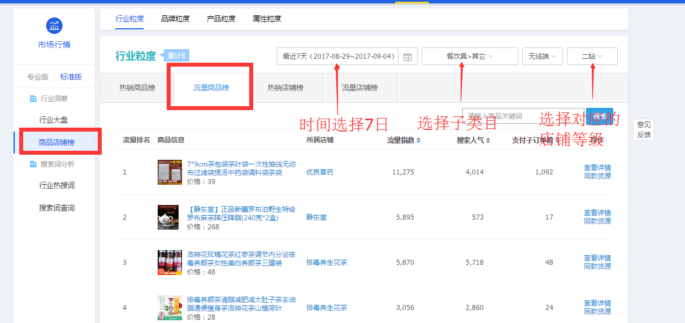Sort by 搜索人气 column arrows
Viewport: 685px width, 323px height.
[x=488, y=140]
